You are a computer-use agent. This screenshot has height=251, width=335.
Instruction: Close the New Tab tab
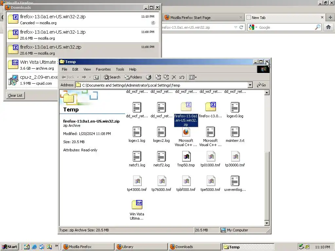tap(322, 18)
